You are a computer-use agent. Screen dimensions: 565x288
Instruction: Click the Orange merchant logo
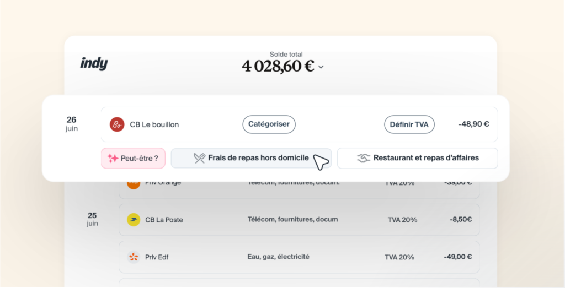[134, 183]
